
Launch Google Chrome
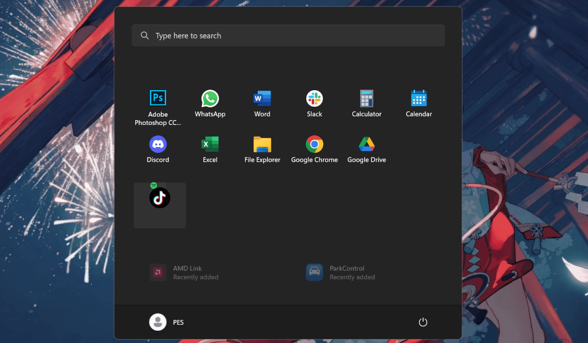tap(314, 145)
